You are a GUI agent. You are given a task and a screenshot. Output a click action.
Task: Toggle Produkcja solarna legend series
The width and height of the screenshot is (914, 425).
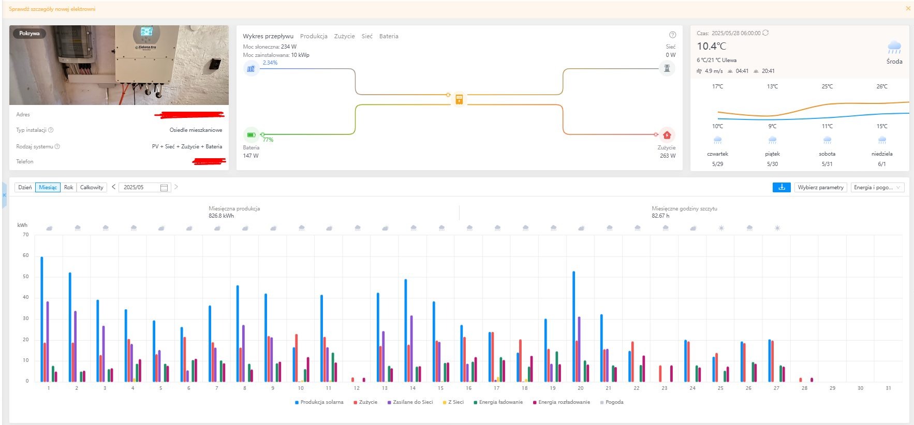(x=319, y=402)
